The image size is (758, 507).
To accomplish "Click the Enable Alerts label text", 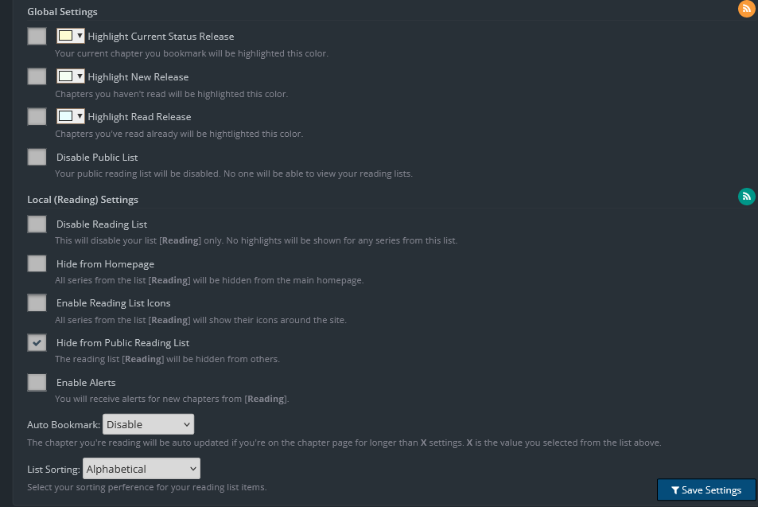I will 86,383.
